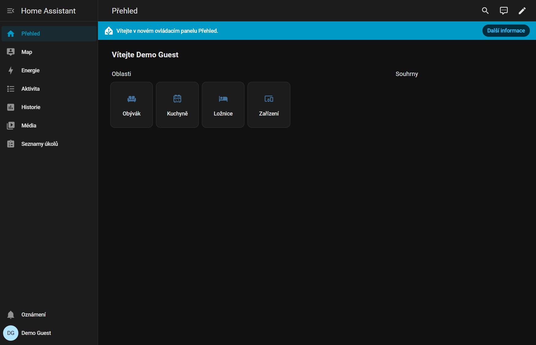Click the list icon beside Aktivita

[11, 89]
